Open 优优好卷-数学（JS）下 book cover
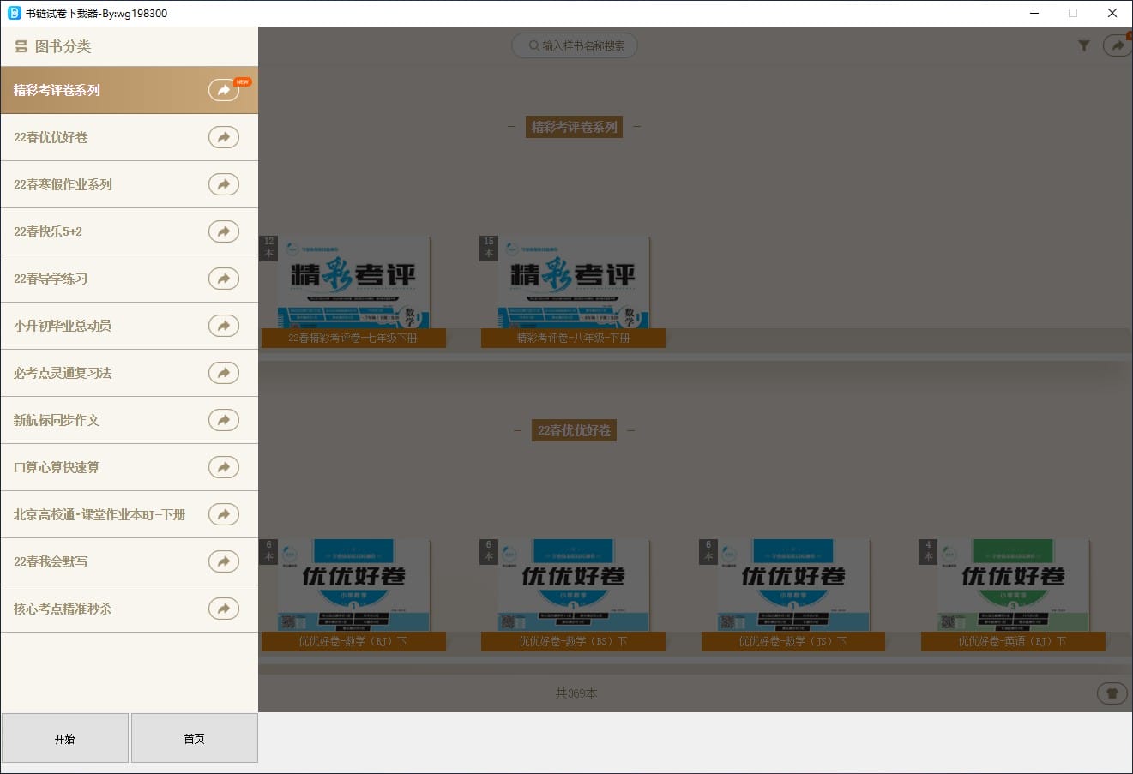The image size is (1133, 774). [793, 585]
